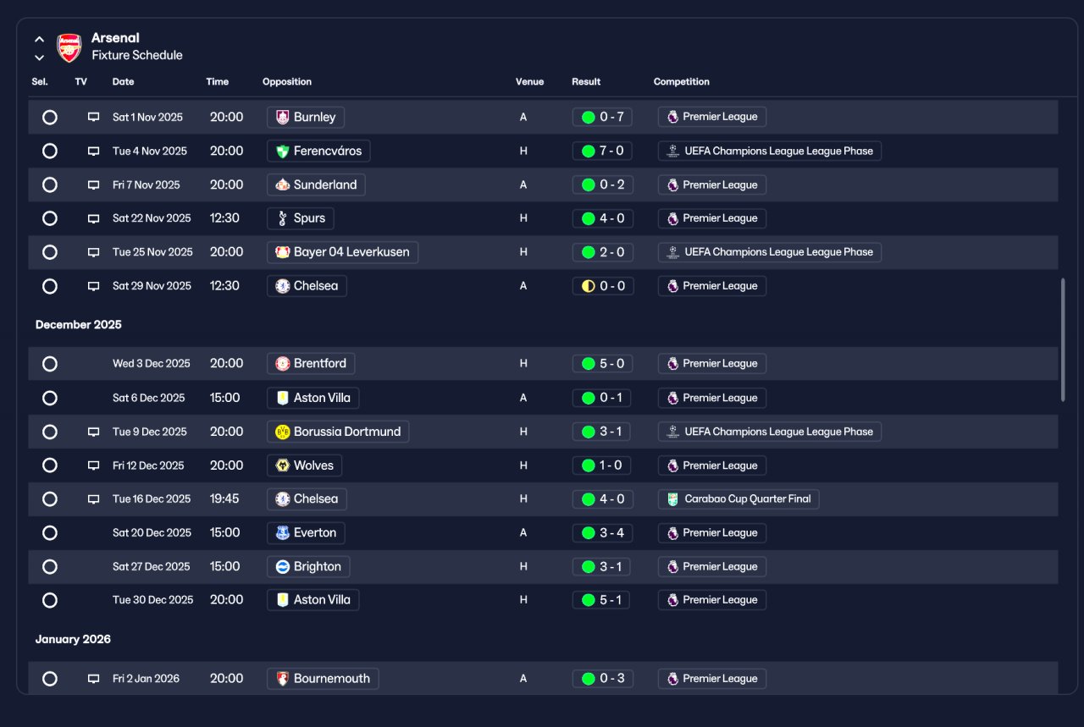Click the Champions League icon on Ferencváros row
Image resolution: width=1084 pixels, height=727 pixels.
point(672,151)
